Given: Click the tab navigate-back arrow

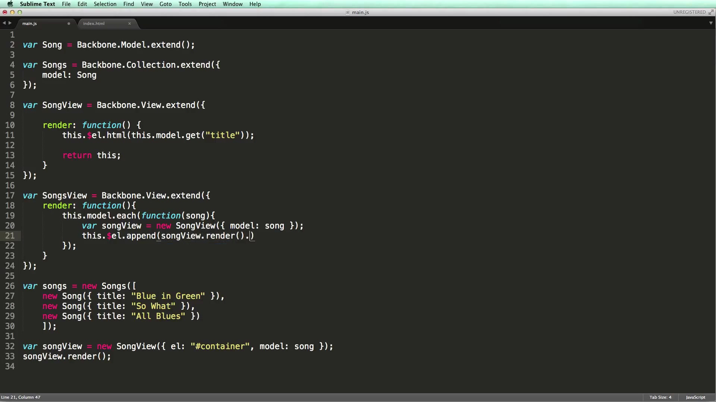Looking at the screenshot, I should pos(4,23).
